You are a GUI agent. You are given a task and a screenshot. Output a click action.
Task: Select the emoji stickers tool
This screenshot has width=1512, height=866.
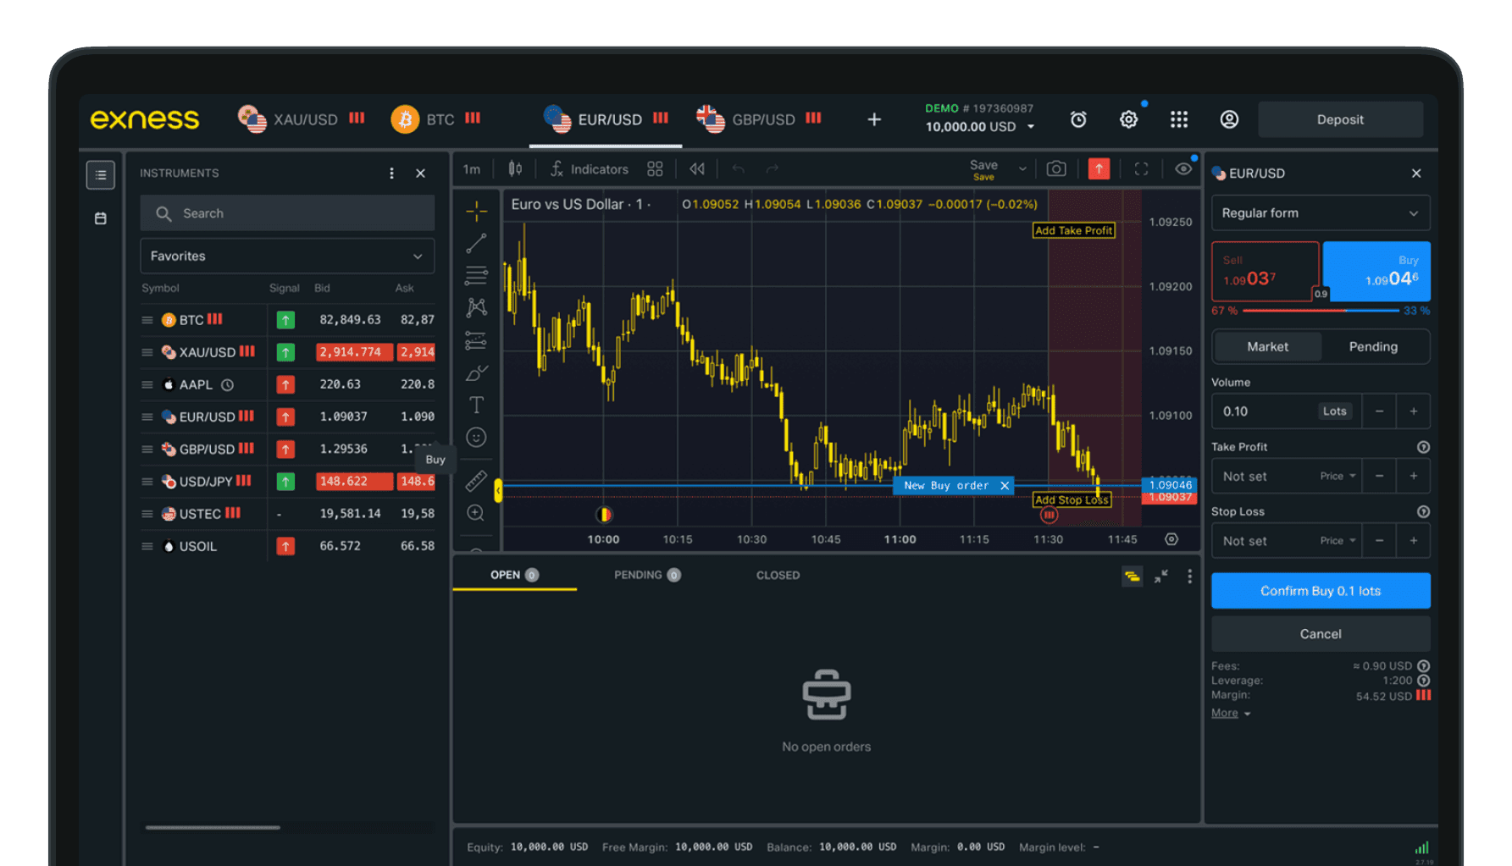coord(476,437)
